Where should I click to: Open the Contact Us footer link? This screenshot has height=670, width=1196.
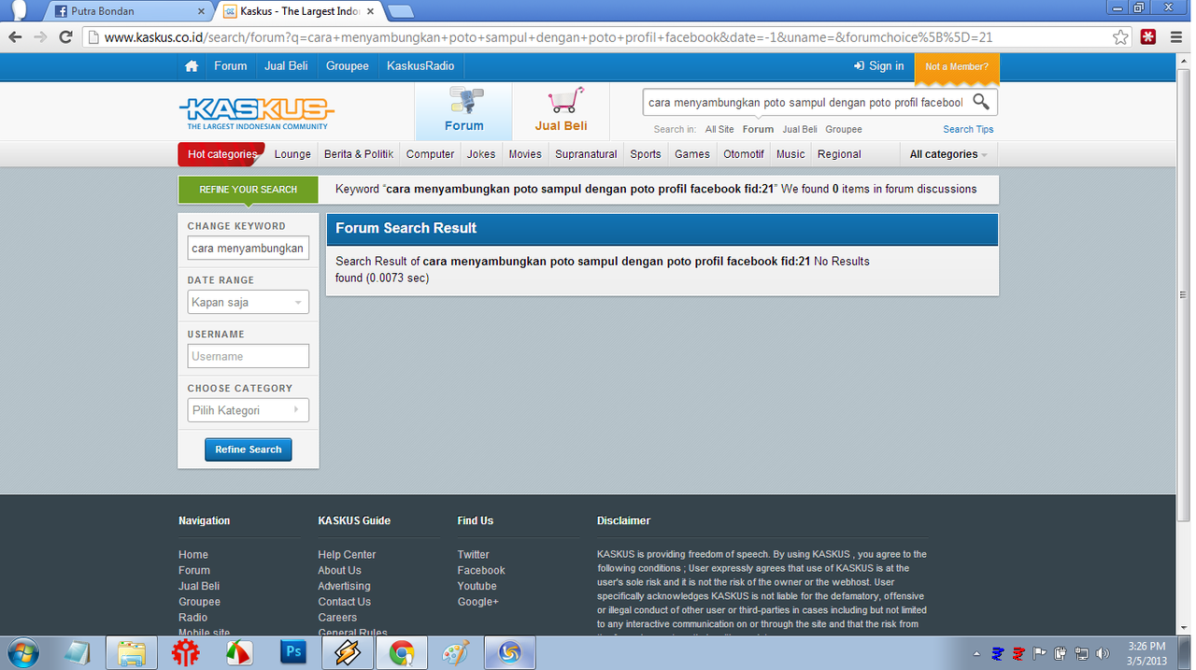344,602
